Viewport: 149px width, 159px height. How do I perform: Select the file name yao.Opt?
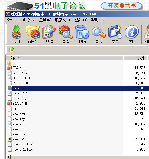pos(19,129)
